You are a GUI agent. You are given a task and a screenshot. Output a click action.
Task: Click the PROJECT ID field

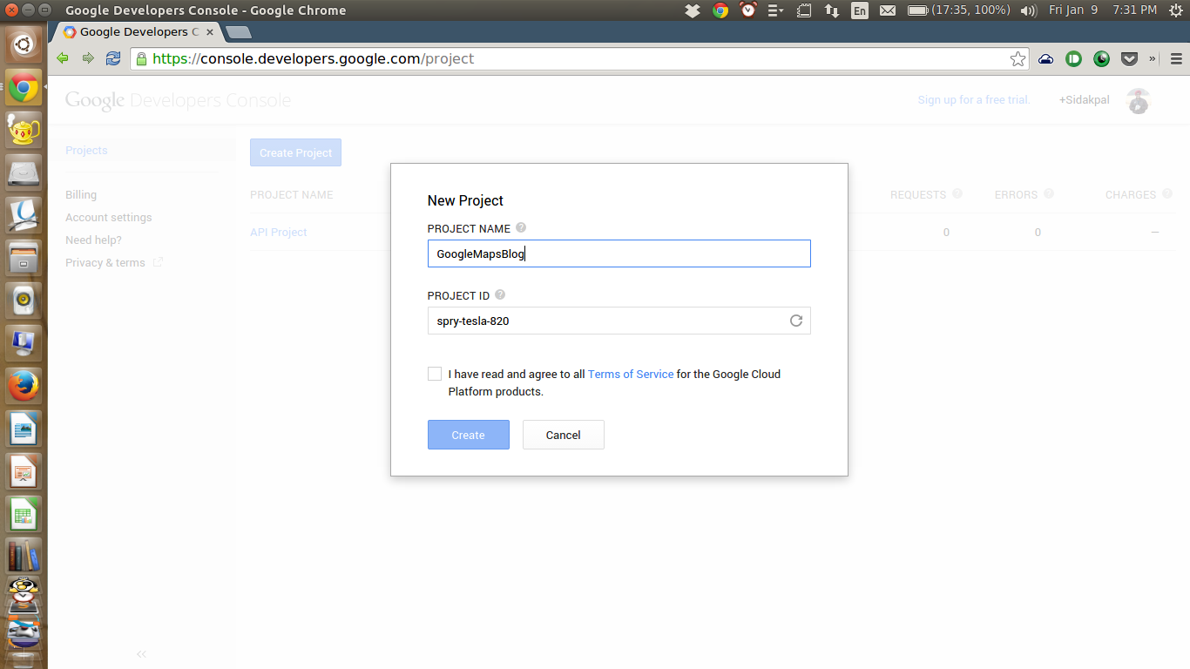[619, 321]
